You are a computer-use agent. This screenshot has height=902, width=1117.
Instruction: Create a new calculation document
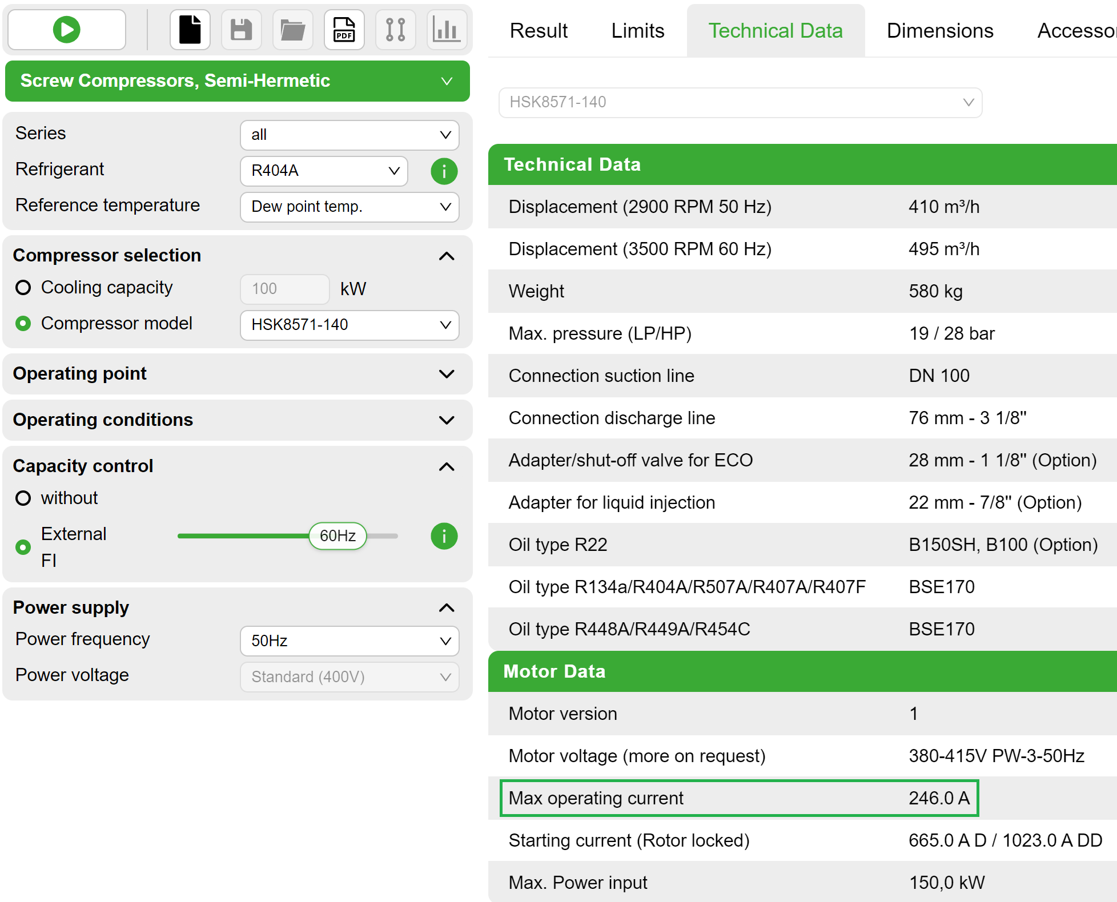pyautogui.click(x=190, y=29)
